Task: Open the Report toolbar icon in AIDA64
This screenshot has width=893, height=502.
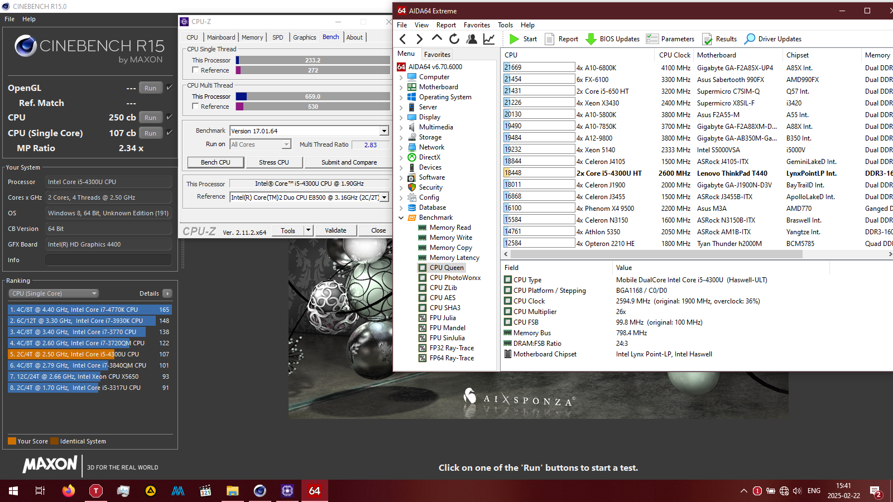Action: (561, 39)
